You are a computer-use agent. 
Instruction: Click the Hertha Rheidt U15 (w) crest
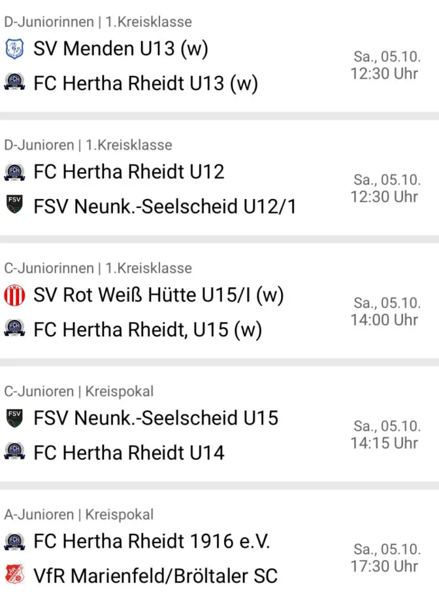(x=14, y=328)
